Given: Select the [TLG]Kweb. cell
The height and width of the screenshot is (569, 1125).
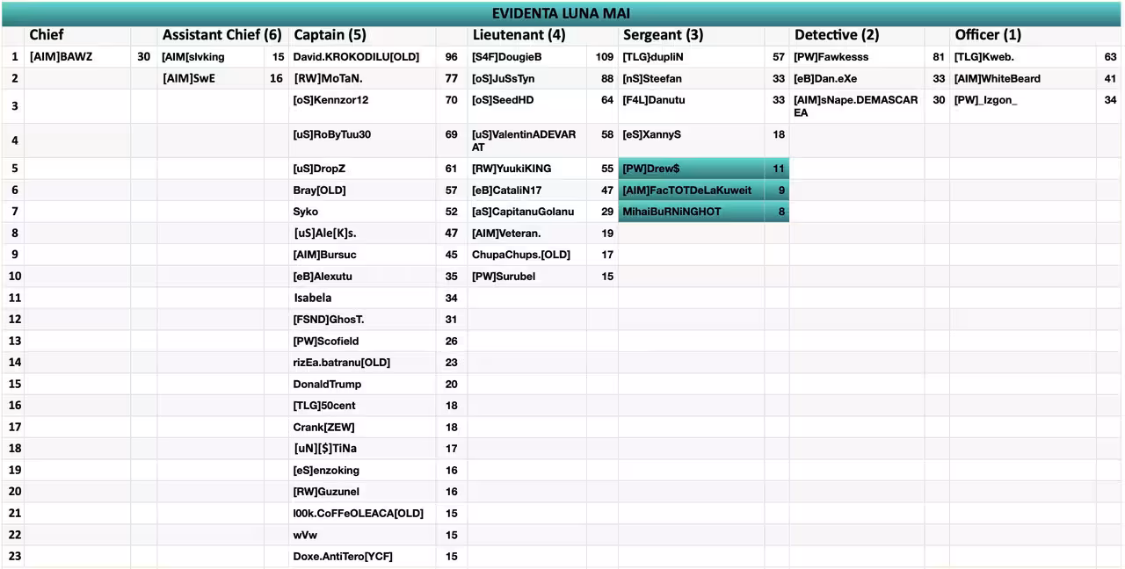Looking at the screenshot, I should 1023,57.
